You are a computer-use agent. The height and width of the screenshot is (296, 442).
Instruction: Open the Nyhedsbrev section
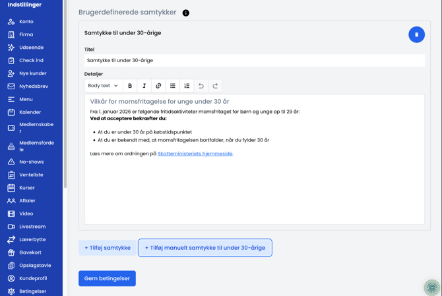pyautogui.click(x=33, y=87)
